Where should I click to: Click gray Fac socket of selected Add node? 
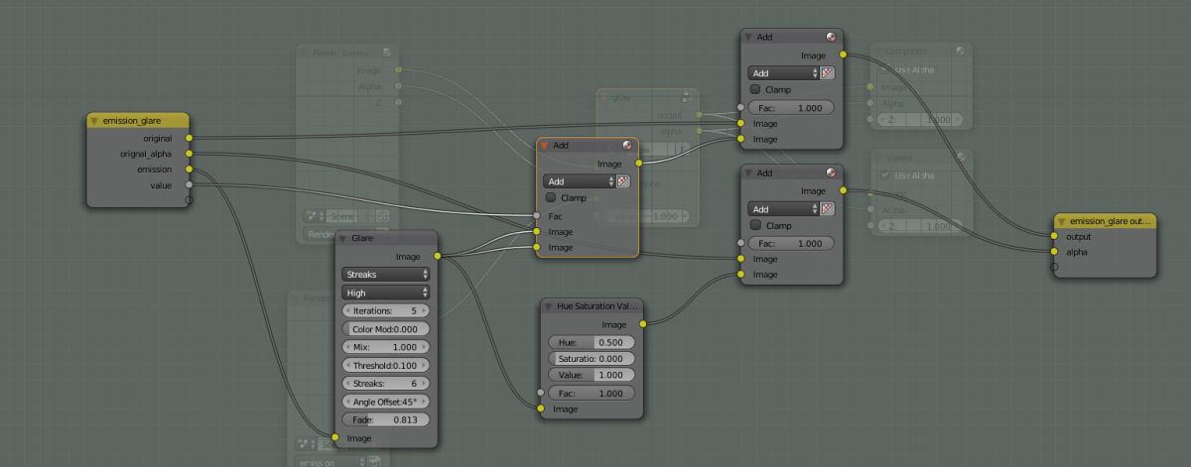(x=537, y=215)
